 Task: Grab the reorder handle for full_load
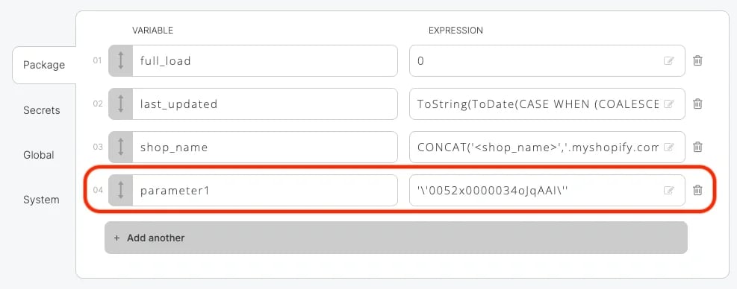point(120,60)
